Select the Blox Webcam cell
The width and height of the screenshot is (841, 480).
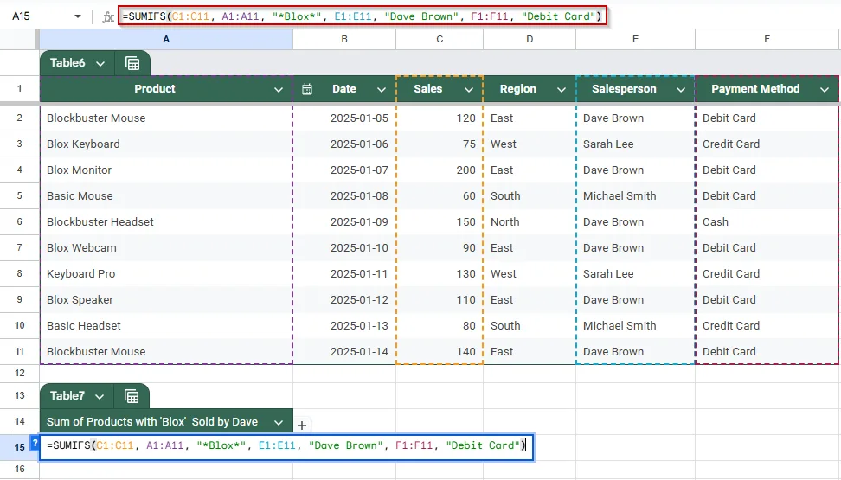click(166, 247)
